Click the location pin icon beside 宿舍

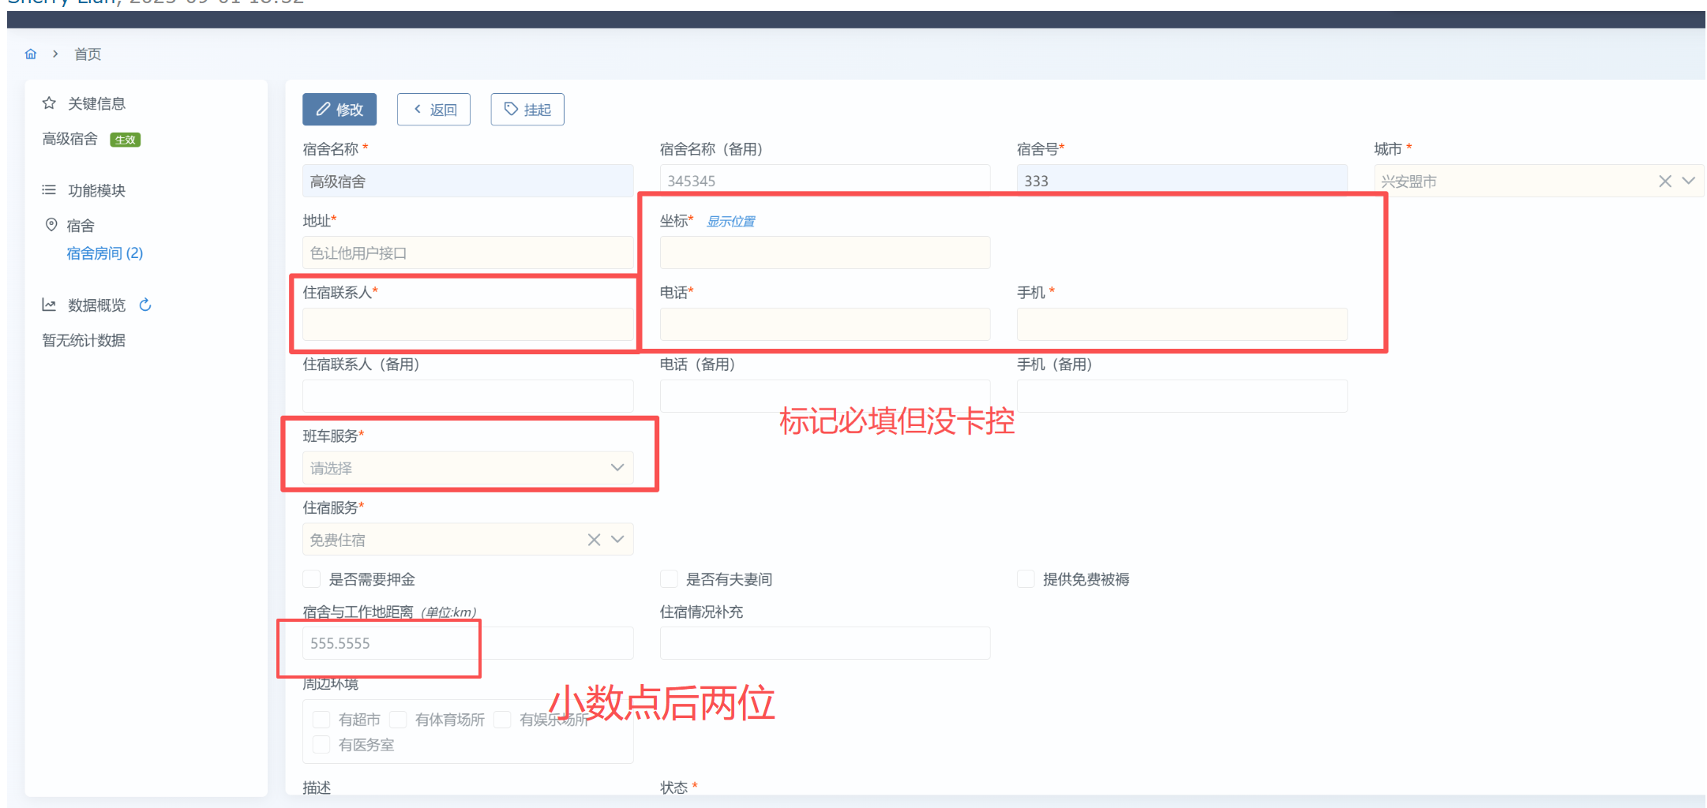[51, 225]
